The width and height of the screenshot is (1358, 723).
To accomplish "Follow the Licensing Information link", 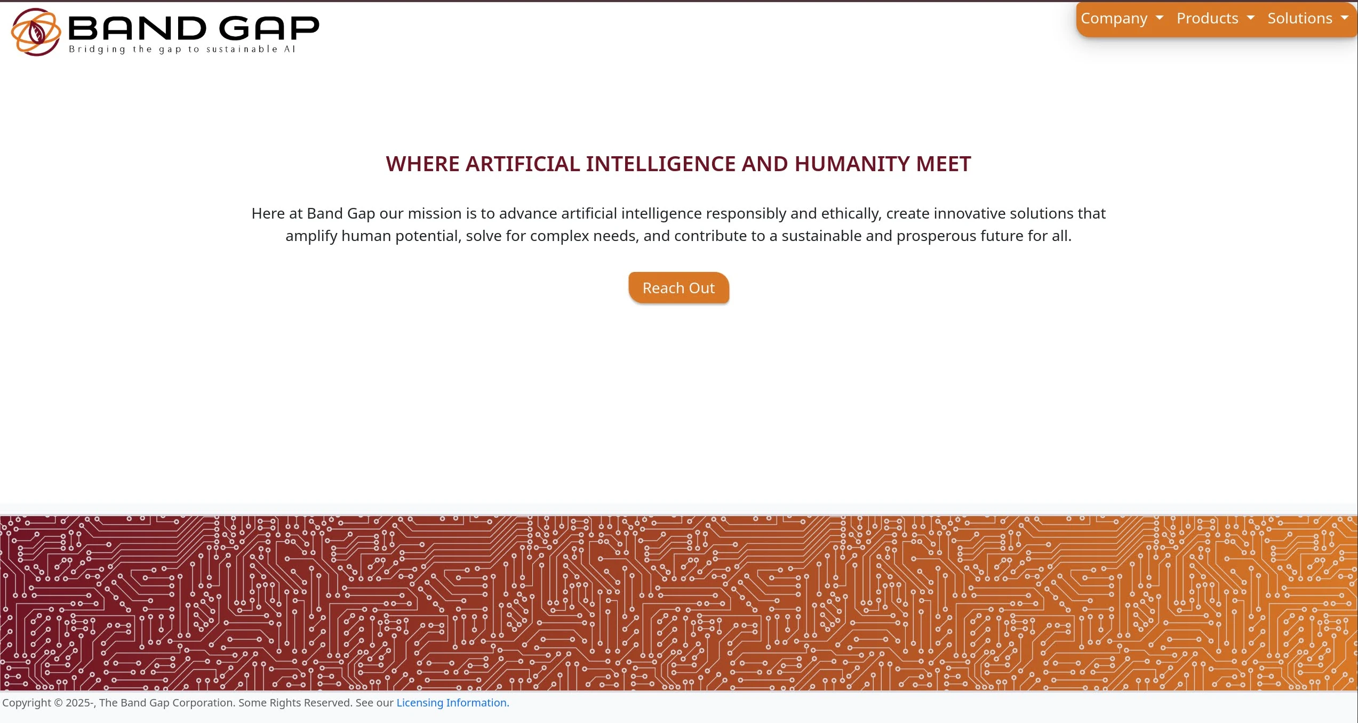I will tap(451, 703).
